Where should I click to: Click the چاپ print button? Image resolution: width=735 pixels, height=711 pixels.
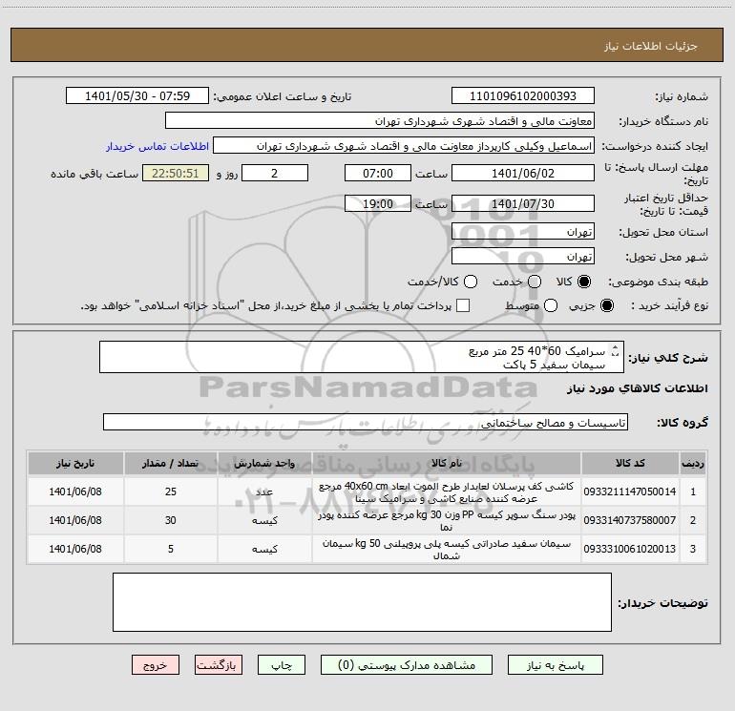(x=282, y=665)
